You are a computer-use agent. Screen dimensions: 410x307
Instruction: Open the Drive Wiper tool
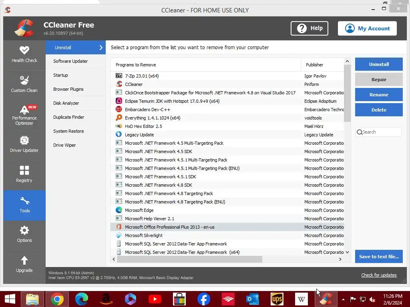(76, 145)
